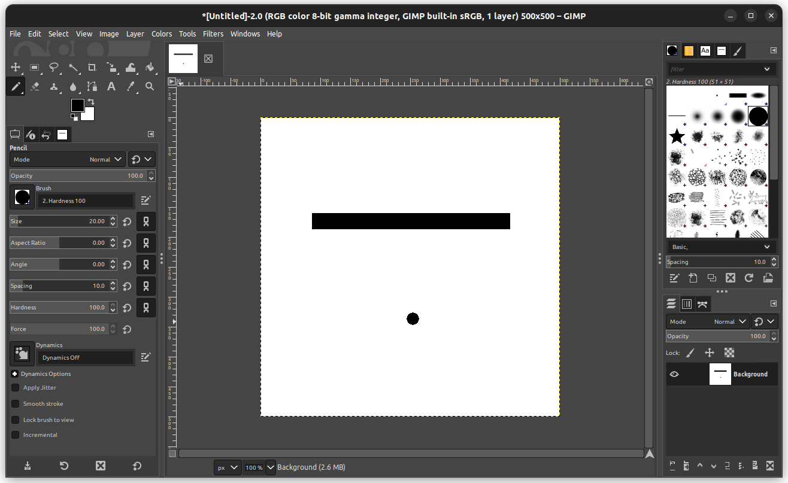Choose the Fuzzy Select magic wand tool

(73, 68)
